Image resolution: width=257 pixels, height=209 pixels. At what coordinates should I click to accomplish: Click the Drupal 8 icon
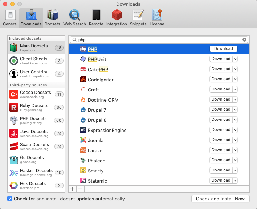(x=83, y=120)
